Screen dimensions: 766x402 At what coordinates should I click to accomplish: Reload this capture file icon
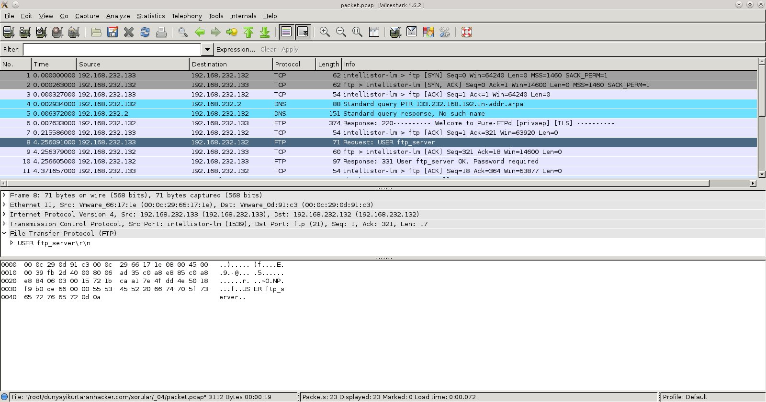click(145, 32)
